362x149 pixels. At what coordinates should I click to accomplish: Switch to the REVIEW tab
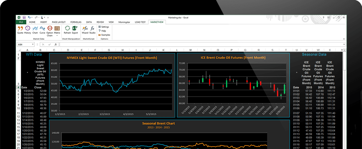100,22
